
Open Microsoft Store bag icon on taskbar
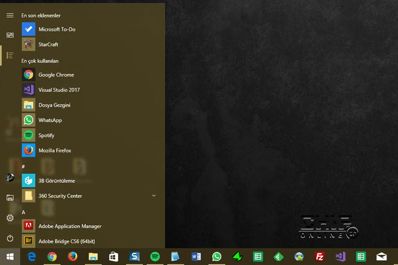coord(114,257)
